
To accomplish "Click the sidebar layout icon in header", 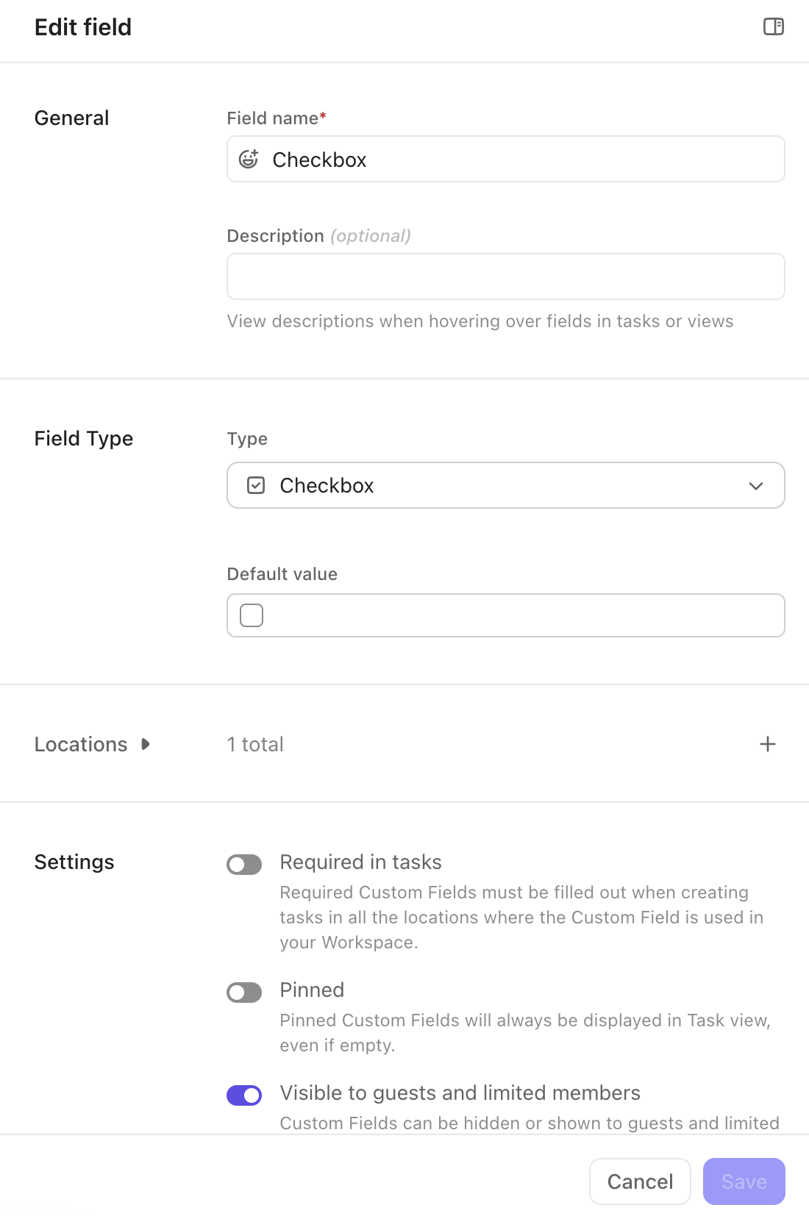I will point(773,27).
